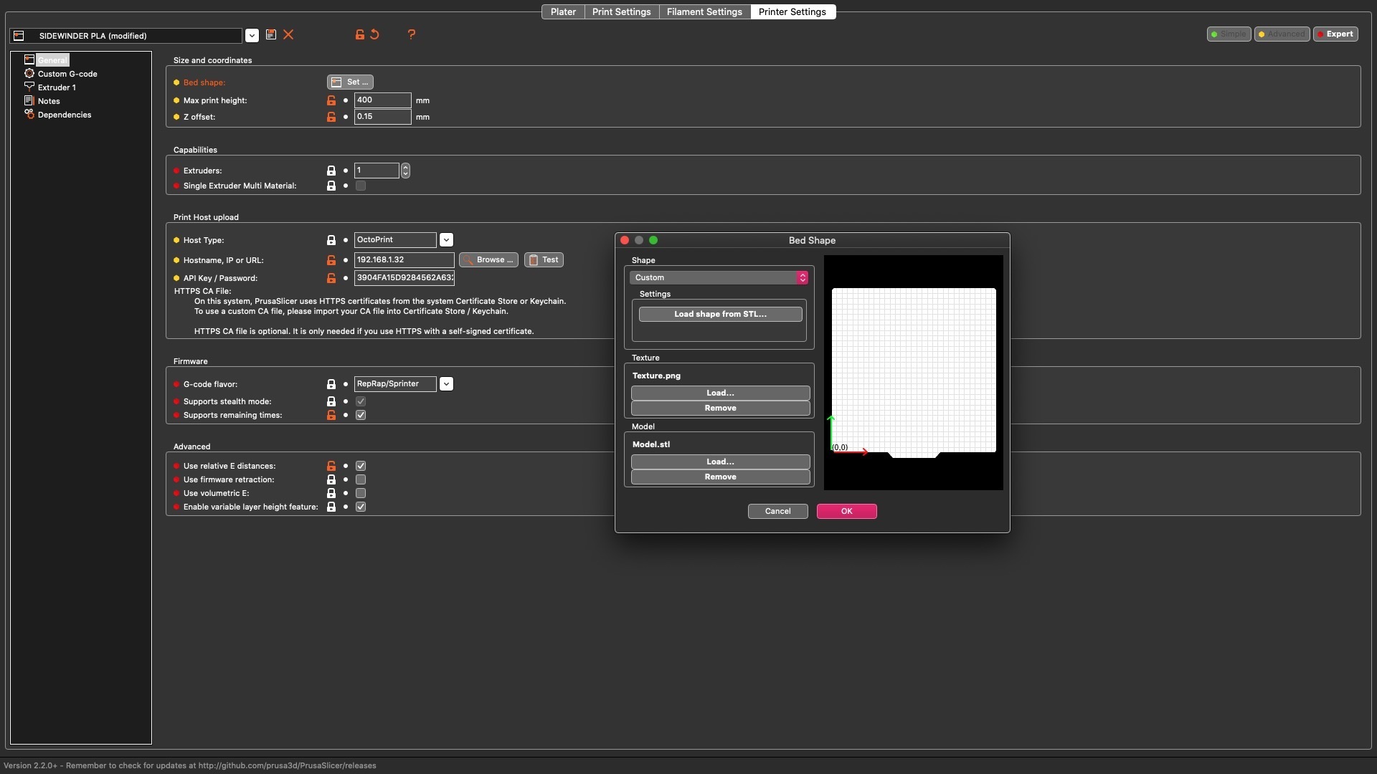The image size is (1377, 774).
Task: Switch to the Filament Settings tab
Action: [704, 11]
